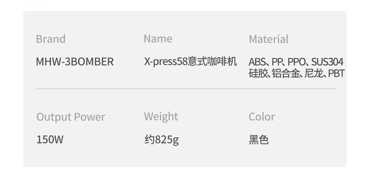Image resolution: width=365 pixels, height=176 pixels.
Task: Click the Output Power label
Action: pyautogui.click(x=70, y=117)
